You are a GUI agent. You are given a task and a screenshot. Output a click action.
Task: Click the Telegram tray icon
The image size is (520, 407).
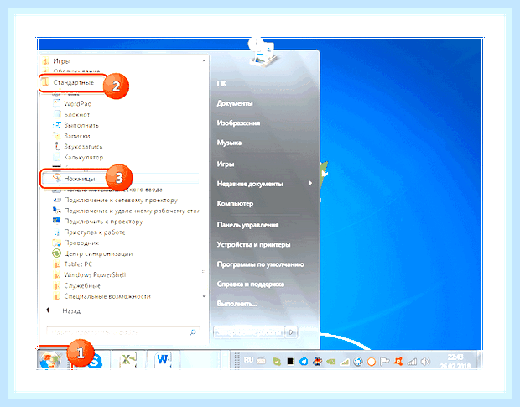coord(304,362)
